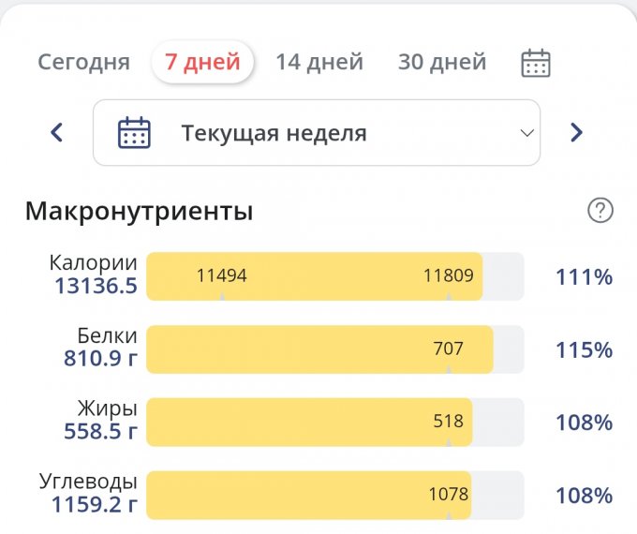The height and width of the screenshot is (534, 637).
Task: Click the Макронутриенты heading
Action: pyautogui.click(x=139, y=211)
